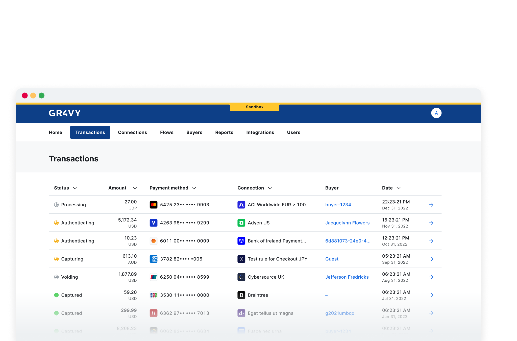517x341 pixels.
Task: Open the account avatar in the top bar
Action: 436,113
